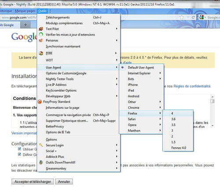Click the Test Pilot icon in the menu
This screenshot has height=187, width=220.
click(x=41, y=29)
